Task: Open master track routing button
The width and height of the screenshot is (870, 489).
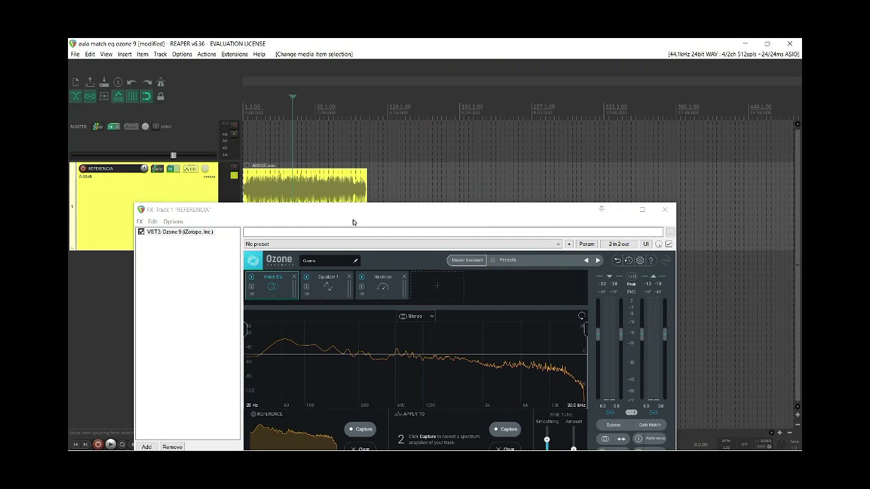Action: [98, 126]
